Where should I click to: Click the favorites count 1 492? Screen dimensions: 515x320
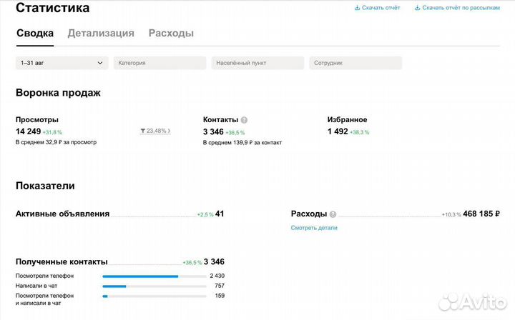[x=338, y=131]
